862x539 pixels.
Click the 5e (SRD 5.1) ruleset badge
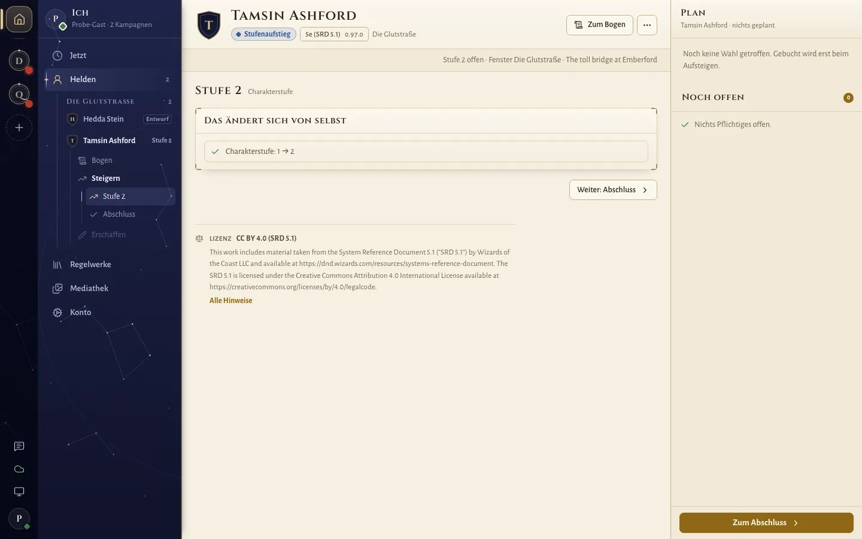(334, 34)
